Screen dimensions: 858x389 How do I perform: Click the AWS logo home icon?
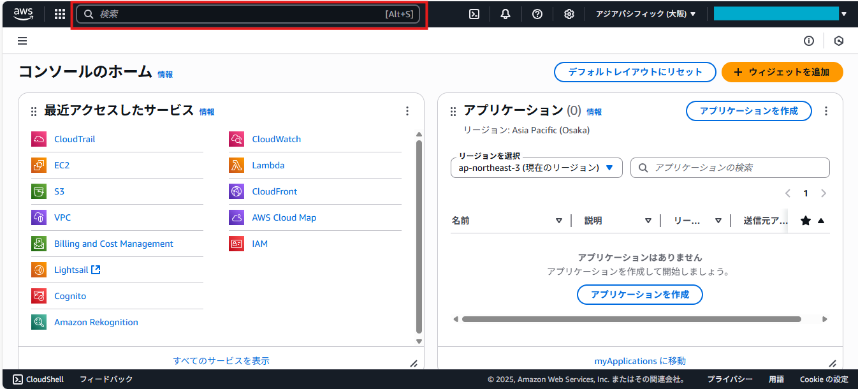(23, 13)
